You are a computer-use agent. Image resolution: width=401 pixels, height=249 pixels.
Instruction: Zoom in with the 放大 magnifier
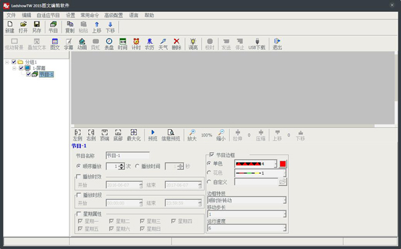point(192,135)
